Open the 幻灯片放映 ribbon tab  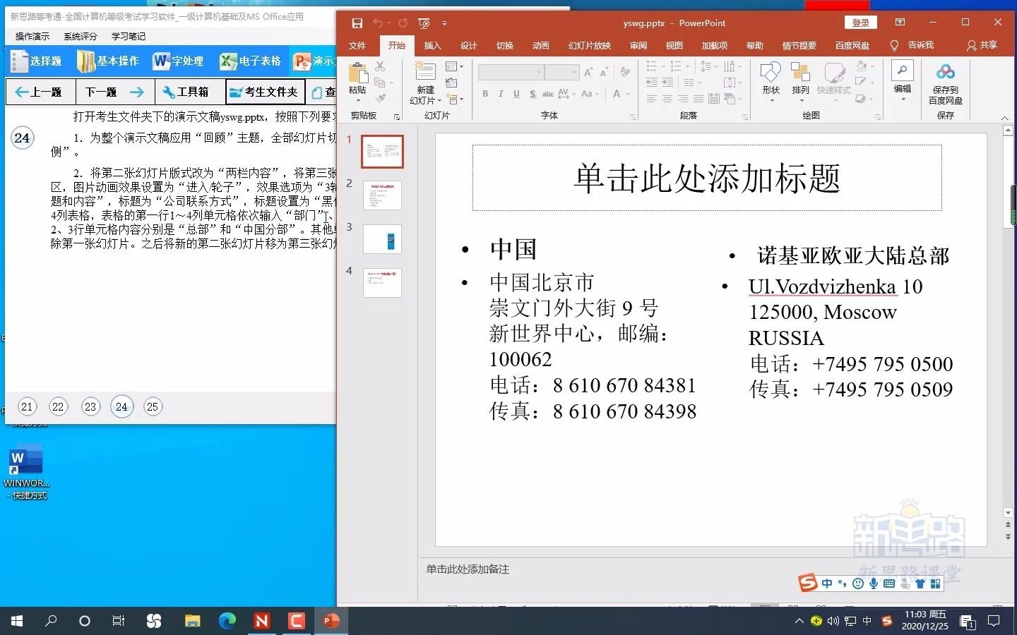tap(589, 45)
